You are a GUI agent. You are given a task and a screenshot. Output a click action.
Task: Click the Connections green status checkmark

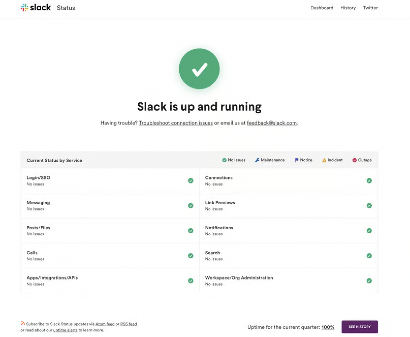pos(369,181)
